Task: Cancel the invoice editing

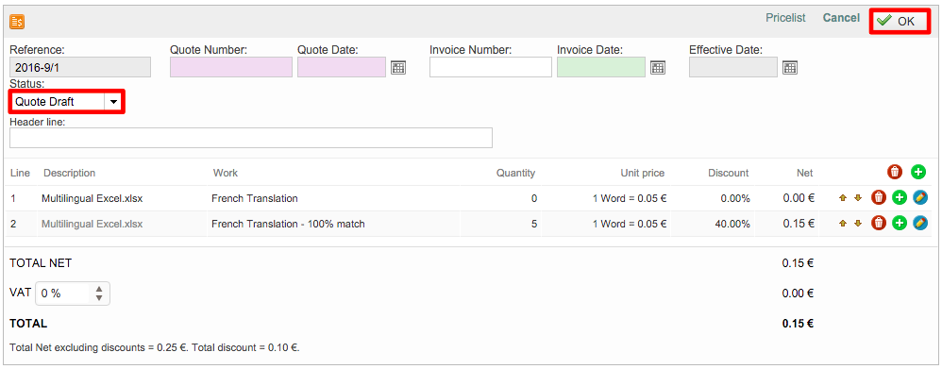Action: click(x=841, y=18)
